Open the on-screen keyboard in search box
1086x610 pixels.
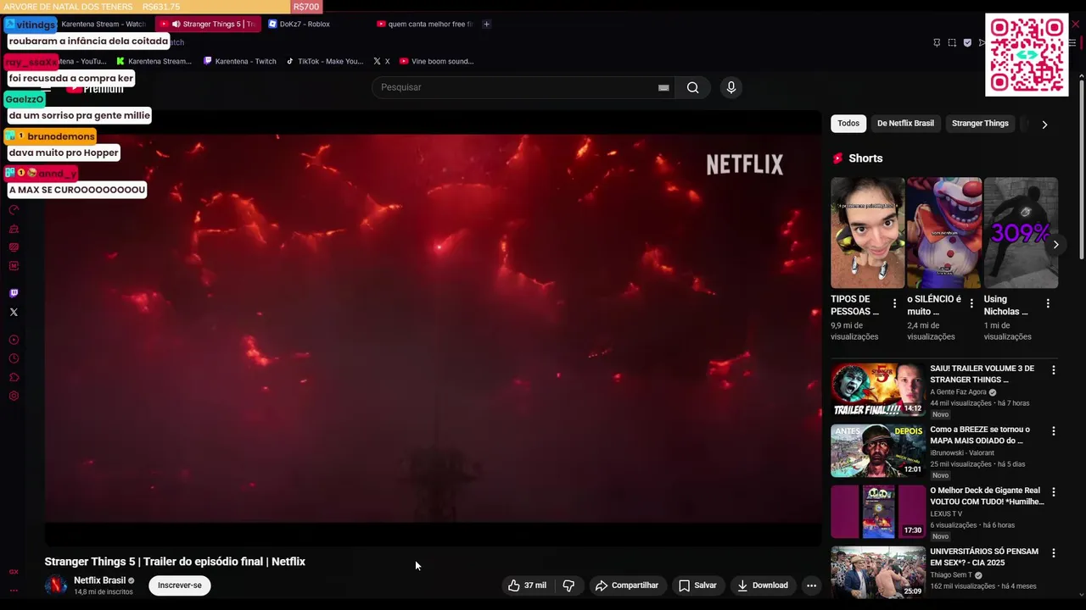click(663, 87)
